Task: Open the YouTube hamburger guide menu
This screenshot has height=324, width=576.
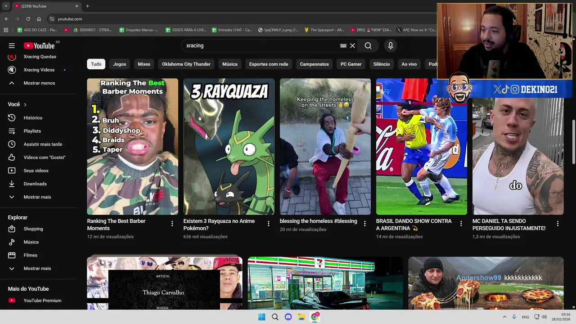Action: tap(12, 45)
